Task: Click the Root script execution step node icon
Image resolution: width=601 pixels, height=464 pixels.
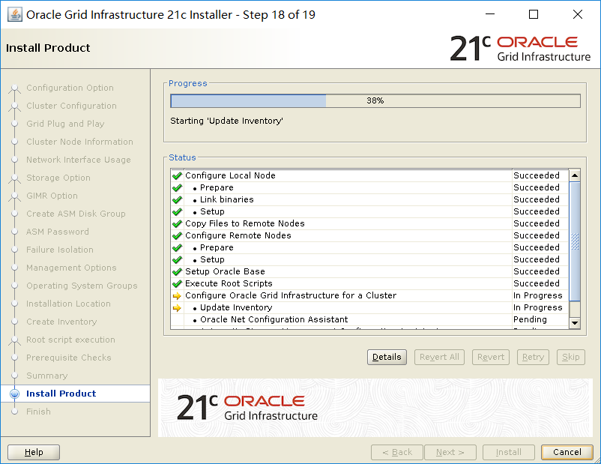Action: [14, 340]
